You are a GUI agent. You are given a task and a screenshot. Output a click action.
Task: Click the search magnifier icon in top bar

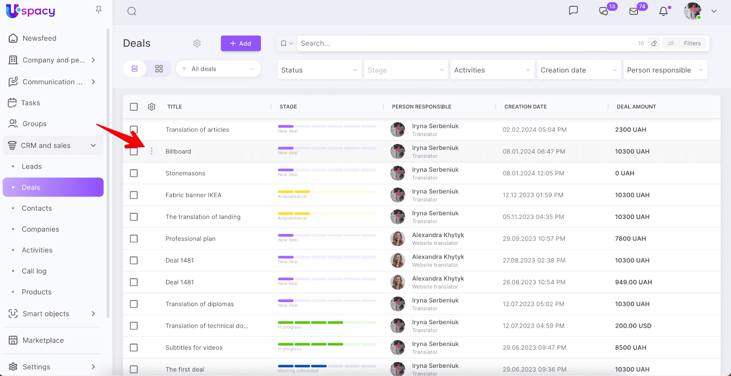point(132,11)
